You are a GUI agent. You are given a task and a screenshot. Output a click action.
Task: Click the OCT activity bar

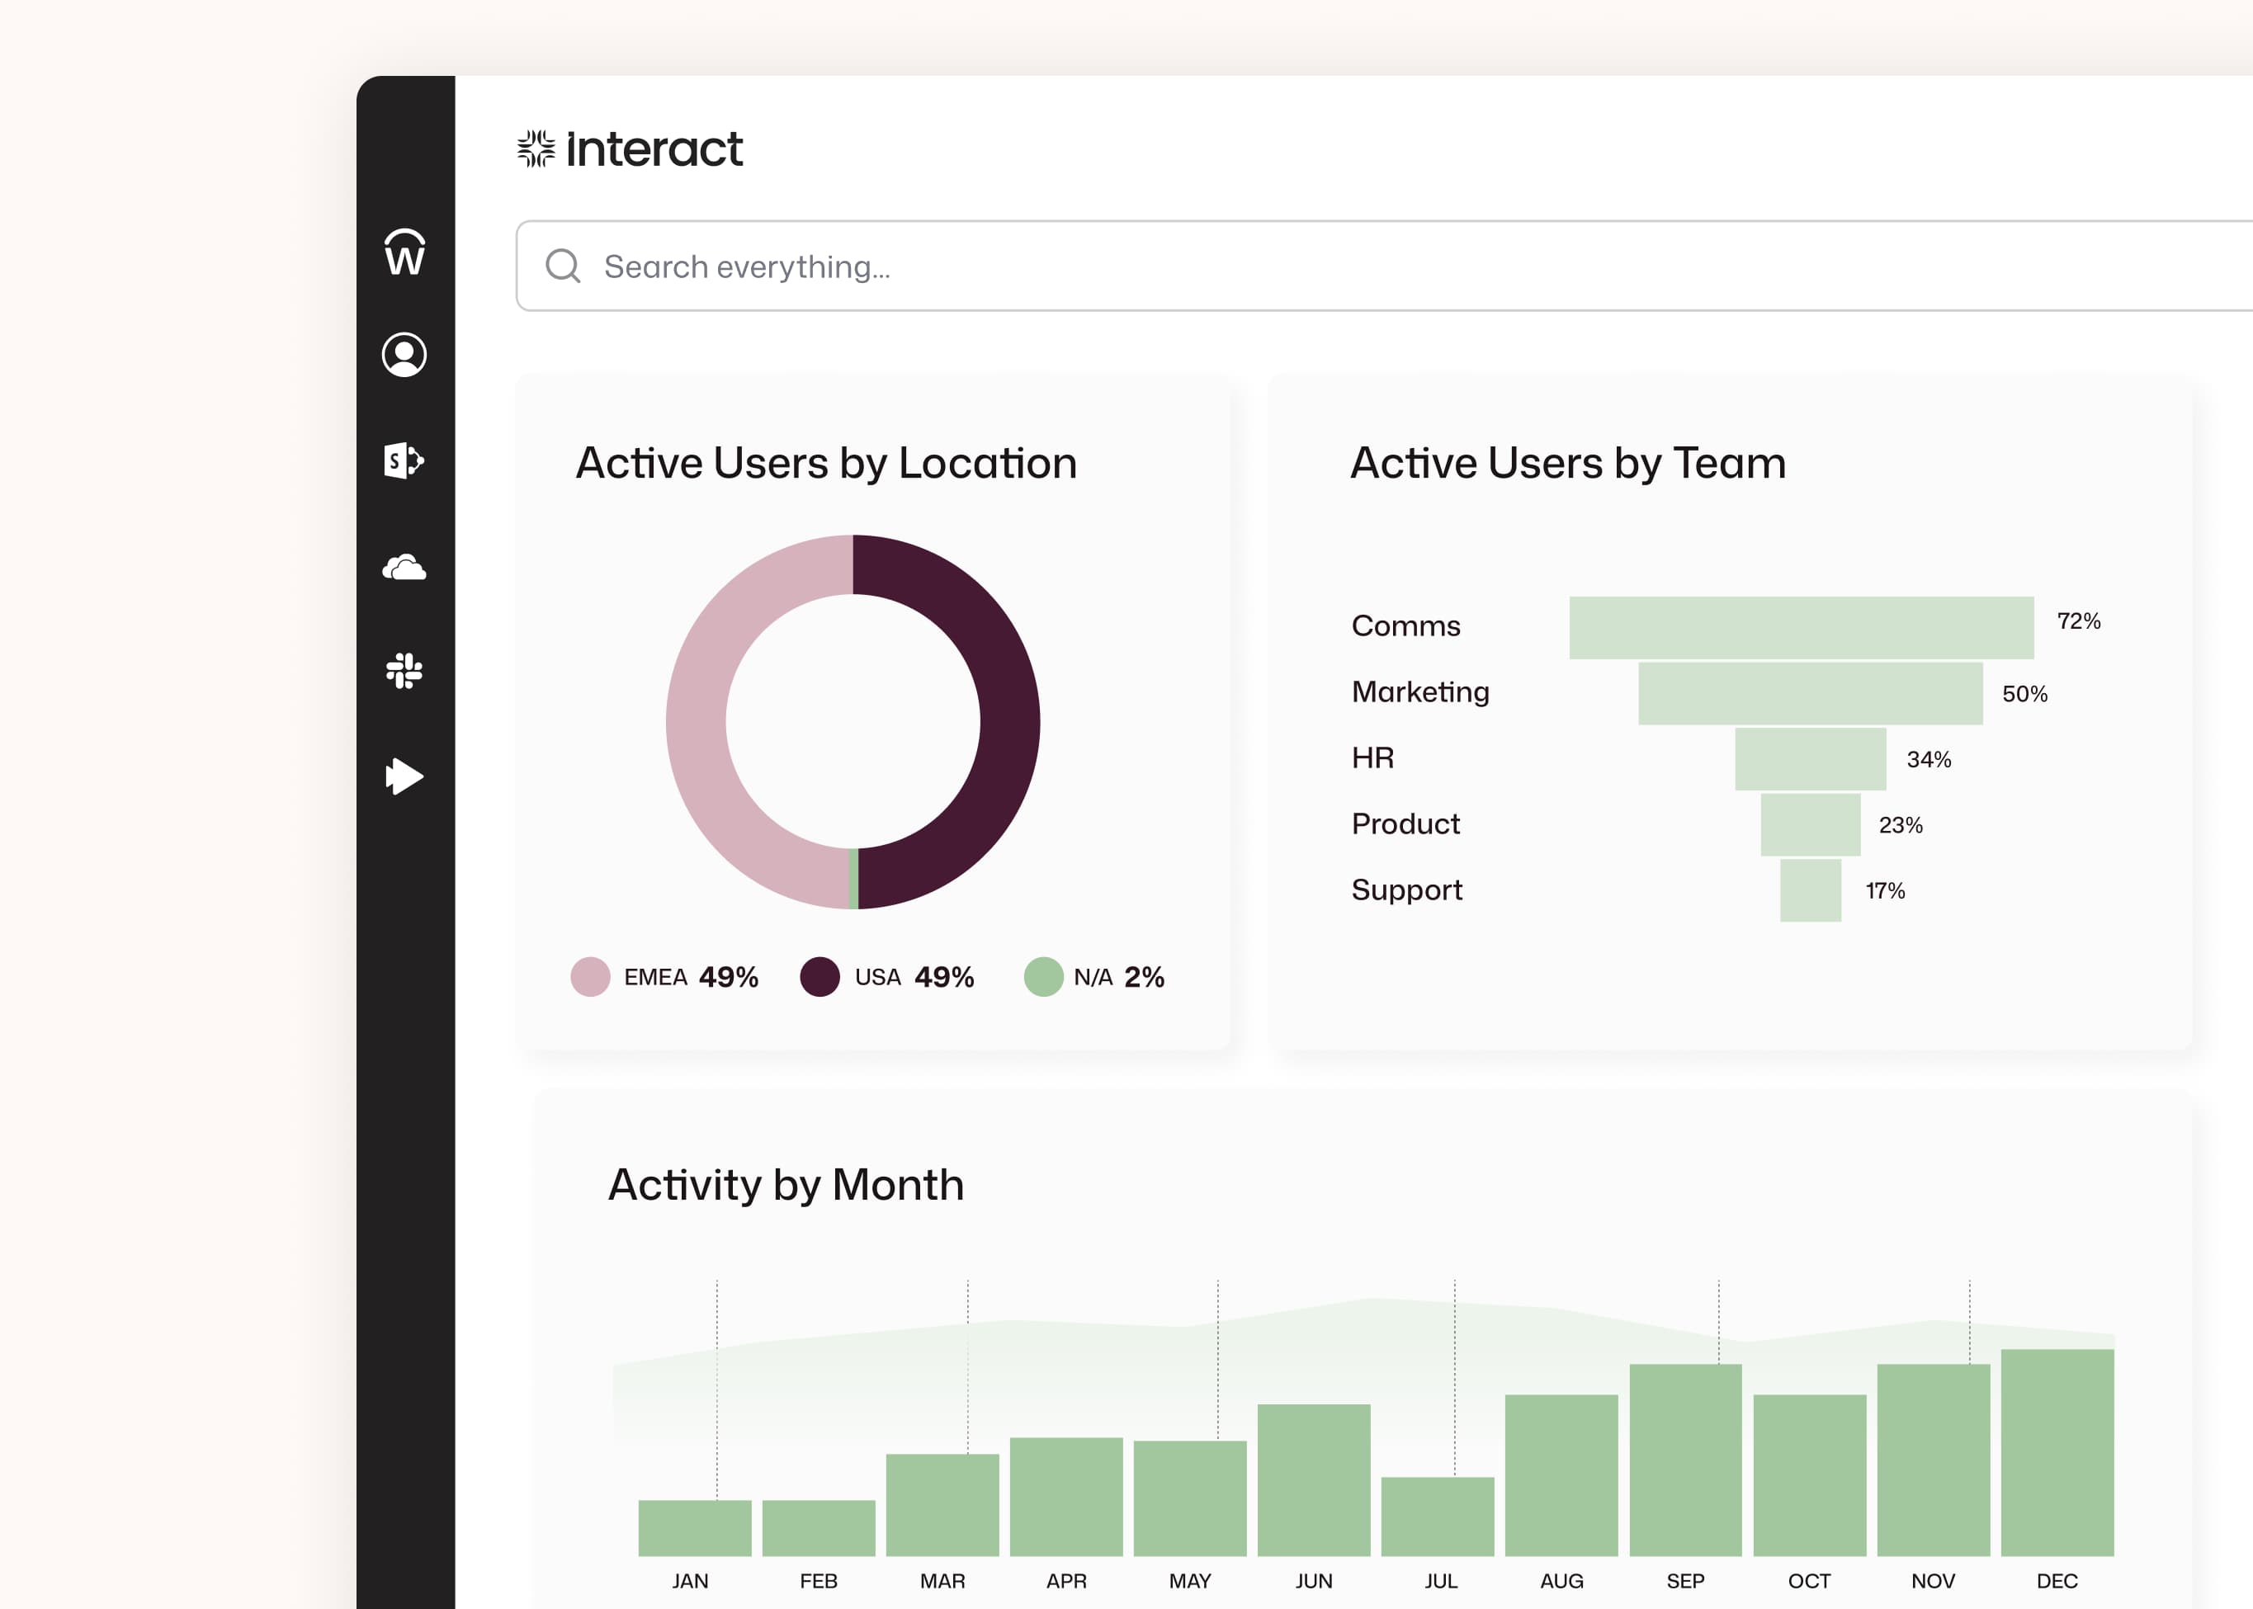[x=1810, y=1475]
